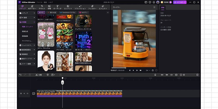Expand the スマート編集 sidebar section
Screen dimensions: 218x109
27,64
